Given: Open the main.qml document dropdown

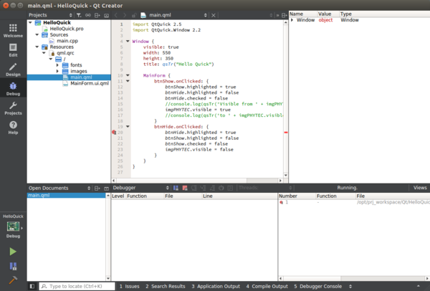Looking at the screenshot, I should coord(174,15).
